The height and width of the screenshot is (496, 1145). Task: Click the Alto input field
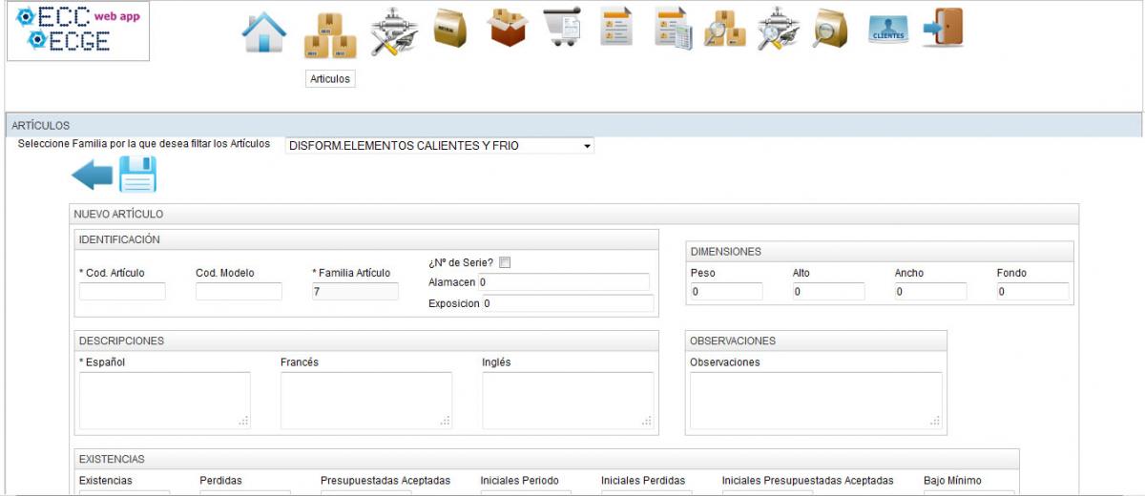pyautogui.click(x=828, y=292)
